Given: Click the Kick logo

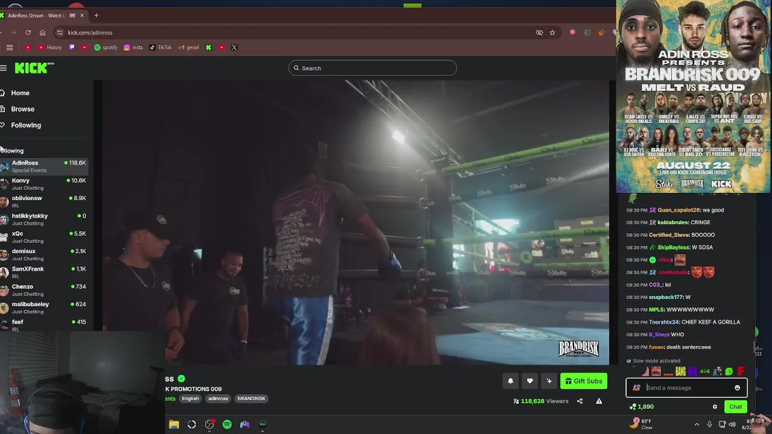Looking at the screenshot, I should [34, 68].
